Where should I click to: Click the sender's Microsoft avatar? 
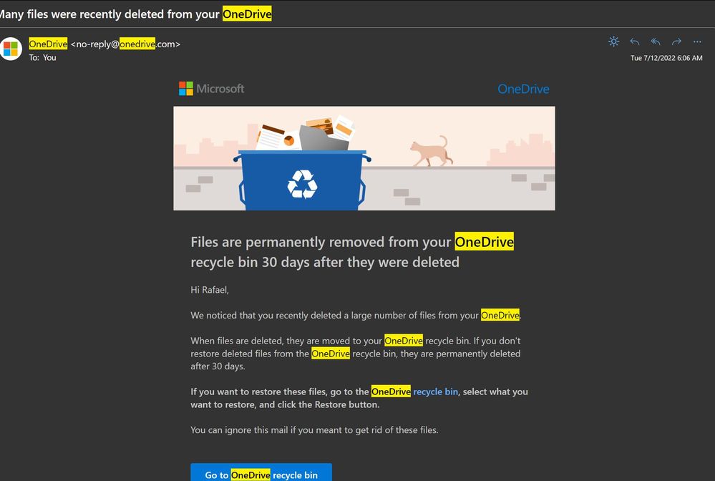[x=11, y=49]
